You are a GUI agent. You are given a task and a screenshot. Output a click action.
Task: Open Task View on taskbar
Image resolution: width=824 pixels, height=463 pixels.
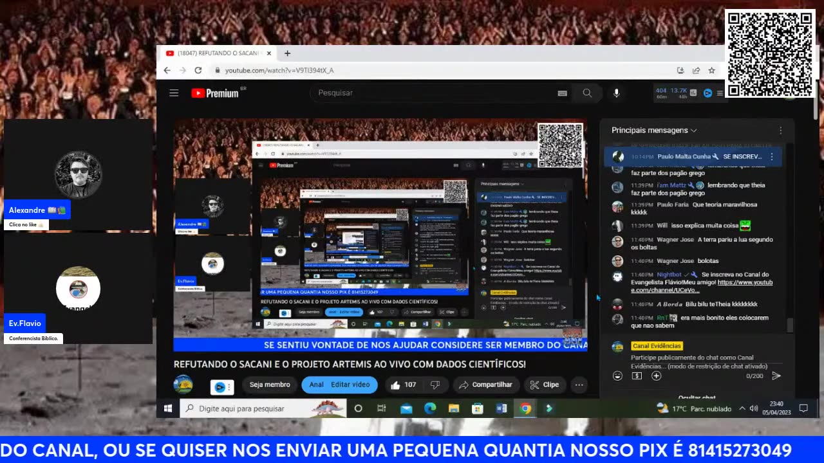coord(382,408)
